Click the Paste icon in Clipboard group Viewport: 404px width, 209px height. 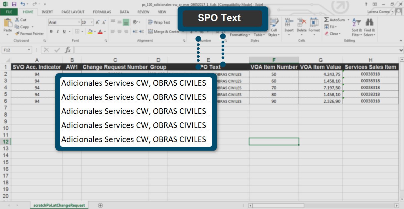(7, 23)
